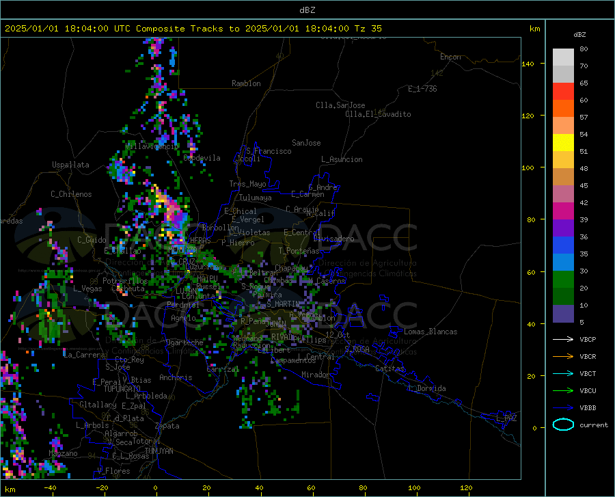The image size is (615, 497).
Task: Click the 'VBBB' legend label
Action: pos(588,408)
